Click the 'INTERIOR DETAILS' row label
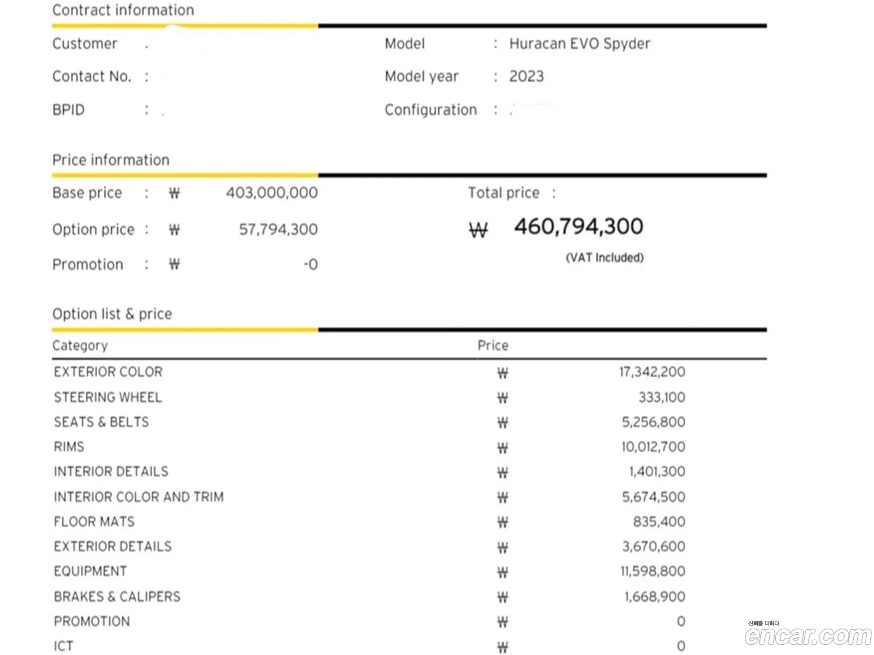Viewport: 874px width, 655px height. coord(111,472)
